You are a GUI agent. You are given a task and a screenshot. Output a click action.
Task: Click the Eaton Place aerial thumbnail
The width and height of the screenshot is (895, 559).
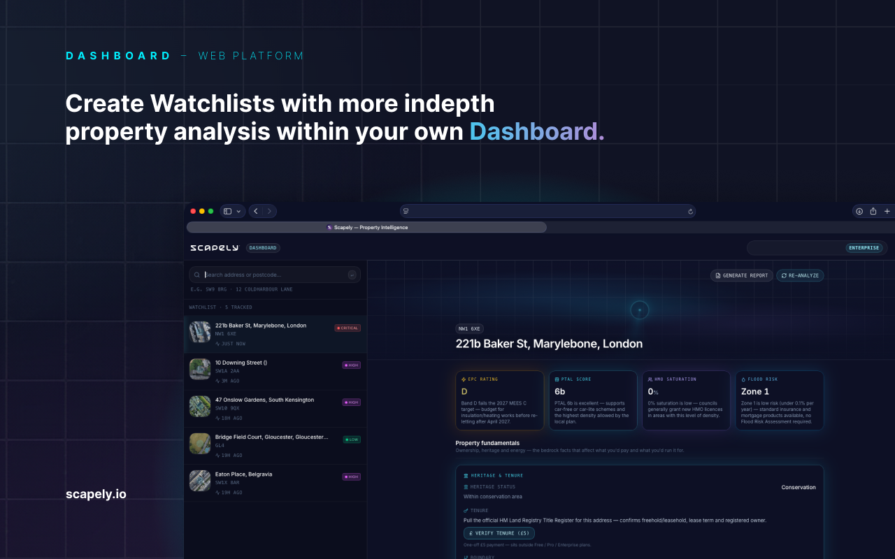[x=200, y=481]
